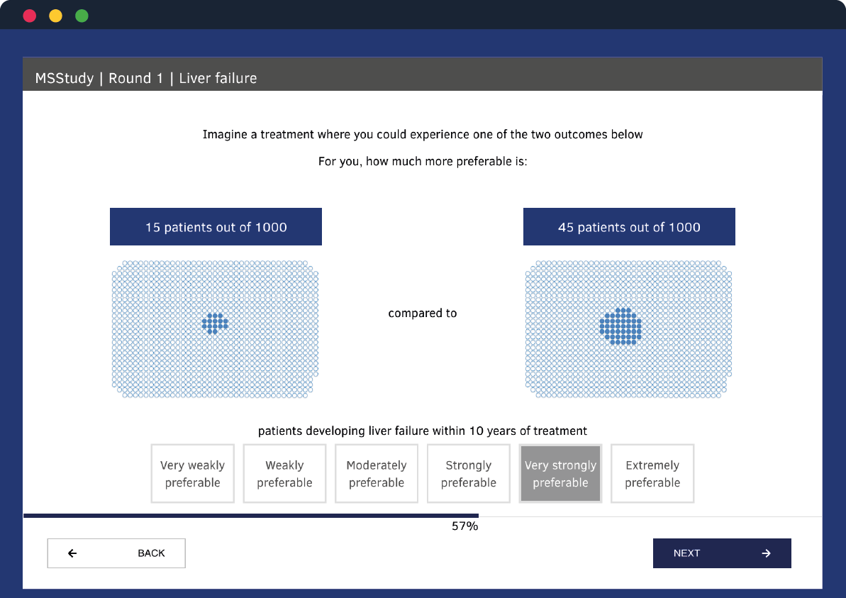Image resolution: width=846 pixels, height=598 pixels.
Task: Click the 45-patient dot grid illustration
Action: tap(628, 329)
